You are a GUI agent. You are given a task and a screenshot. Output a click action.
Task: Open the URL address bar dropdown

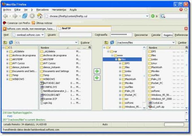pyautogui.click(x=147, y=16)
